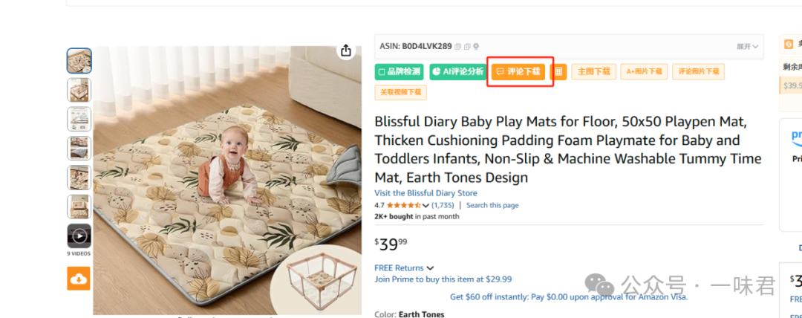Screen dimensions: 802x318
Task: Click the 主图下载 main image download button
Action: (x=594, y=71)
